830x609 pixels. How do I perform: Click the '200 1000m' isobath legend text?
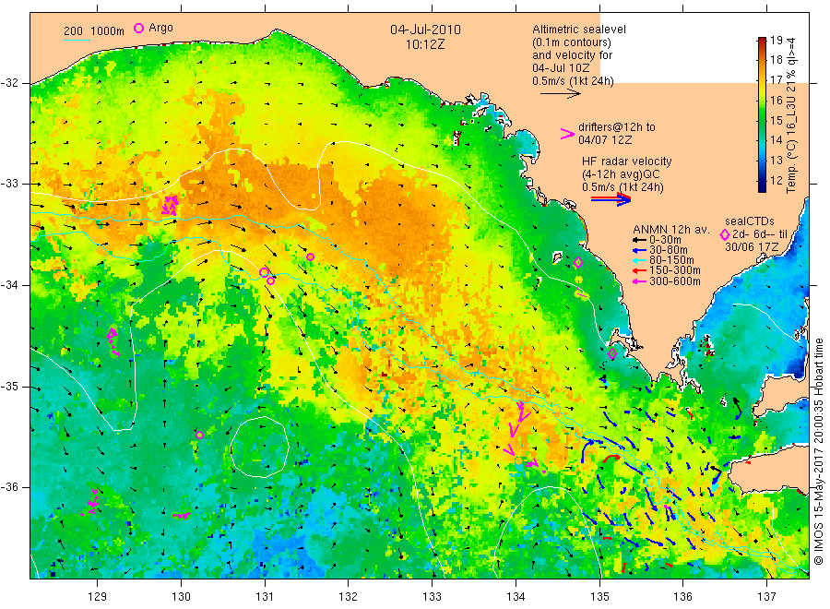pos(94,31)
